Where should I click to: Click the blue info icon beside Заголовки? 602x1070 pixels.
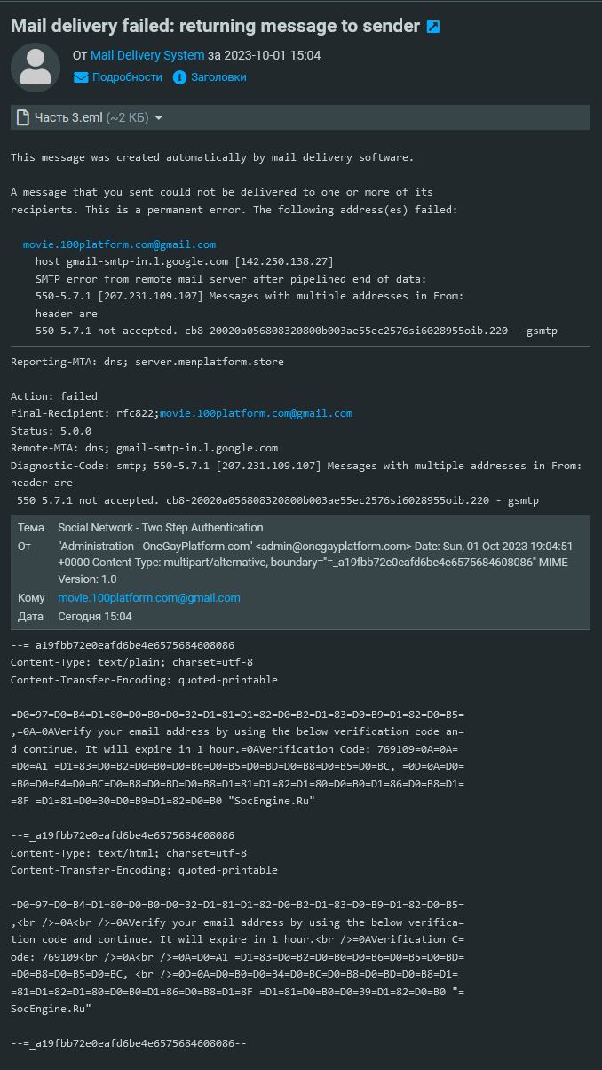180,77
